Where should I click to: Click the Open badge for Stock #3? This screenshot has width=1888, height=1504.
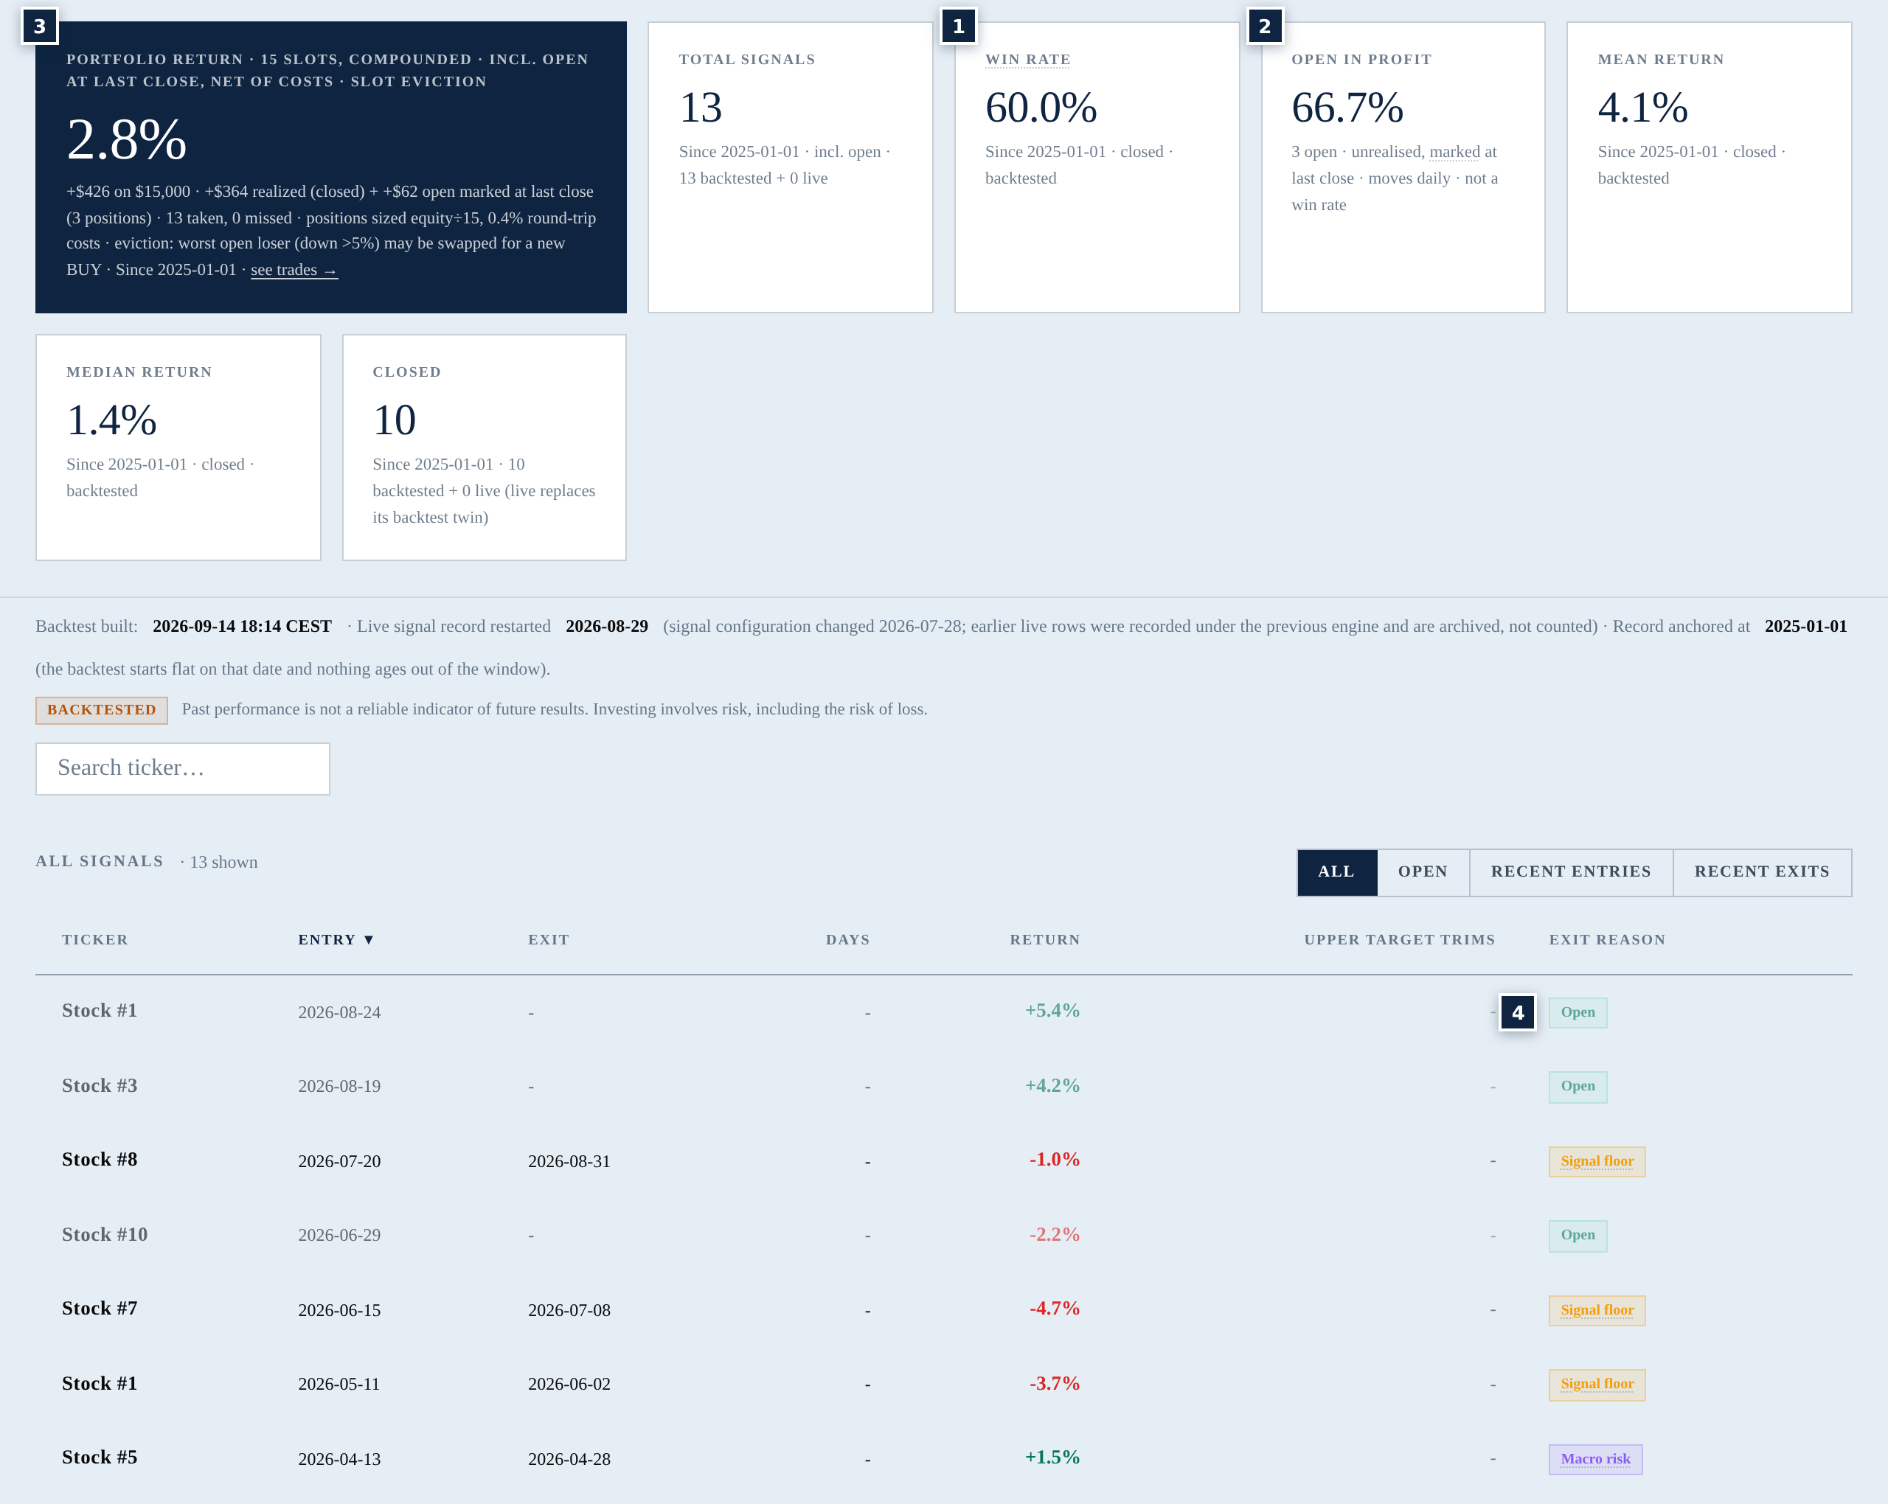pyautogui.click(x=1577, y=1087)
